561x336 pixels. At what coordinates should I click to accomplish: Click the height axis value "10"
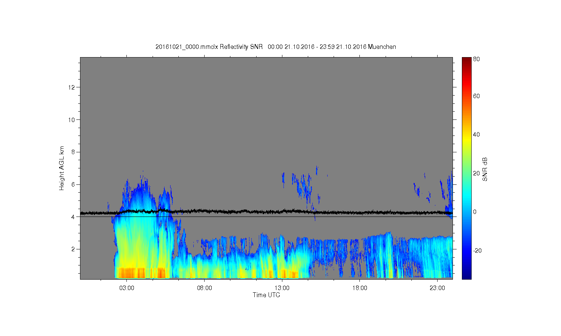coord(73,120)
